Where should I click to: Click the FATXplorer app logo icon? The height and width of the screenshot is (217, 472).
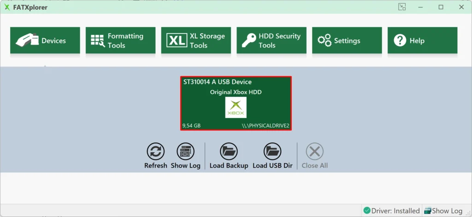click(x=7, y=7)
